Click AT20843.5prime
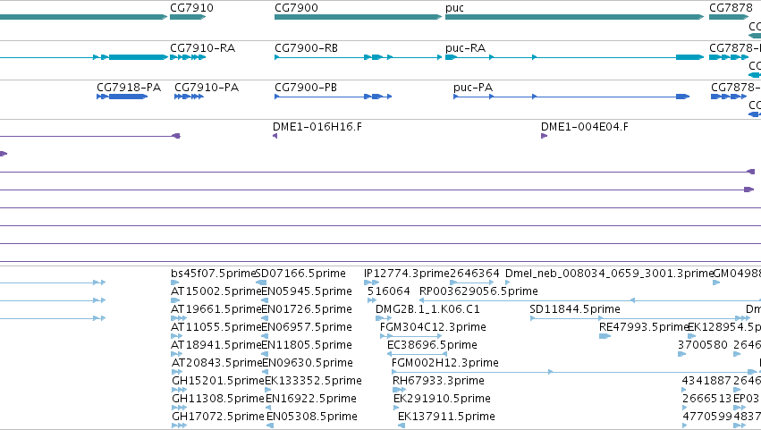 tap(217, 363)
